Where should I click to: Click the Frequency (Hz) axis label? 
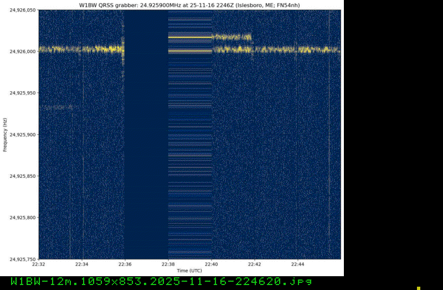pos(4,135)
